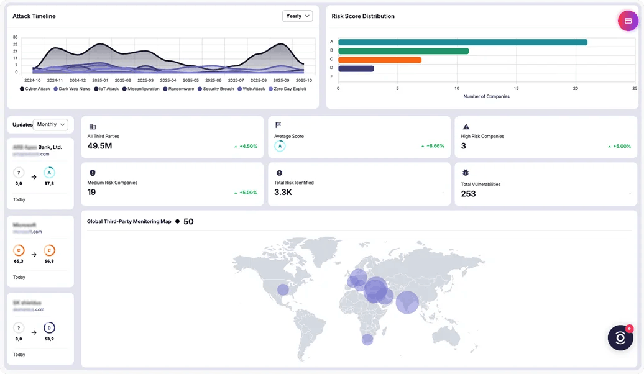Click the large map bubble over India
The width and height of the screenshot is (644, 374).
[x=407, y=302]
